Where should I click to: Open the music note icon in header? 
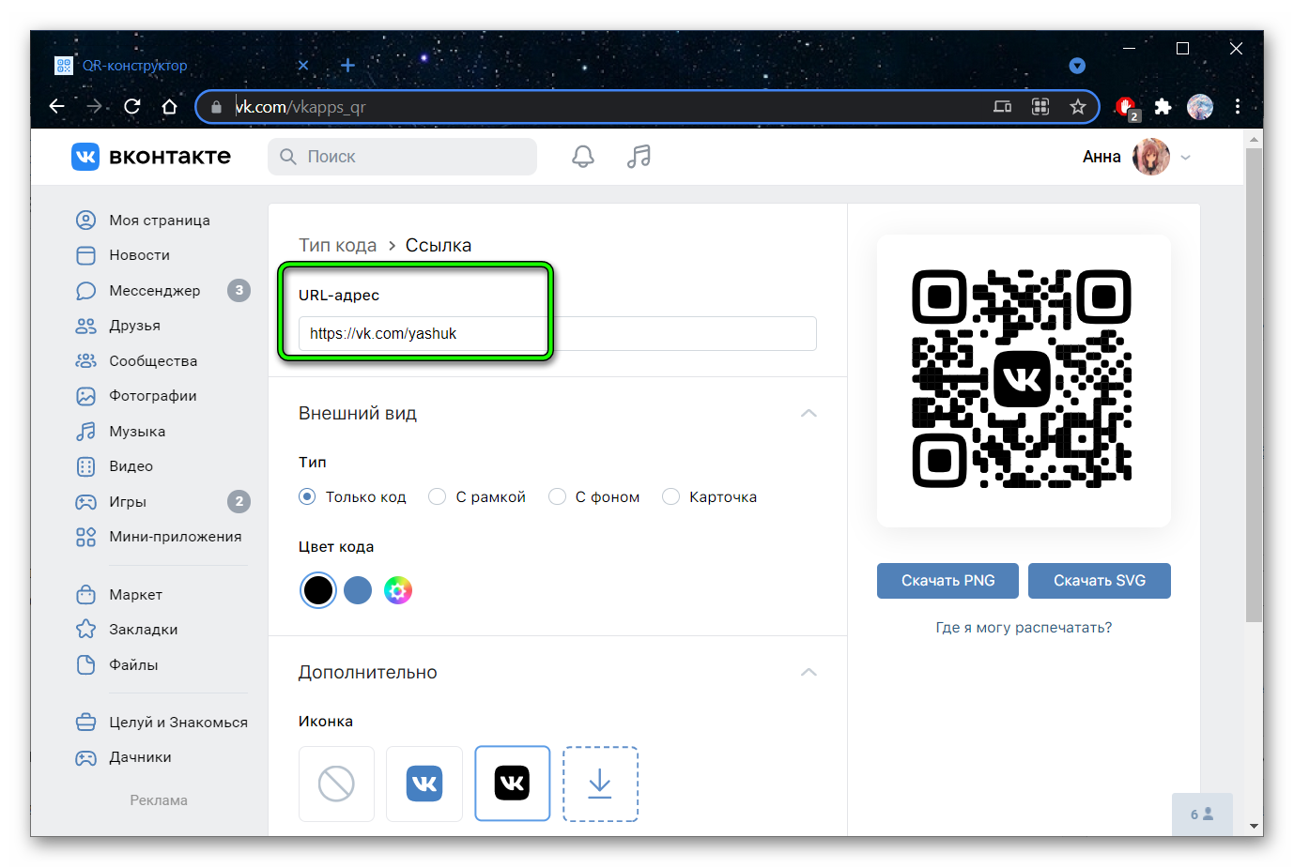(x=639, y=157)
